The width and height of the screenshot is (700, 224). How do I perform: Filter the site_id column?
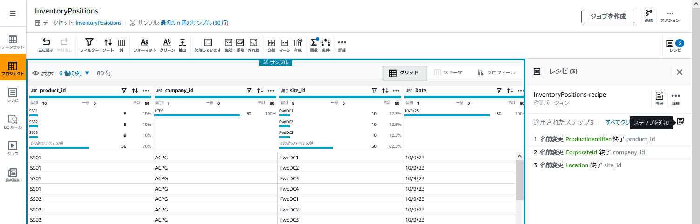pos(374,91)
